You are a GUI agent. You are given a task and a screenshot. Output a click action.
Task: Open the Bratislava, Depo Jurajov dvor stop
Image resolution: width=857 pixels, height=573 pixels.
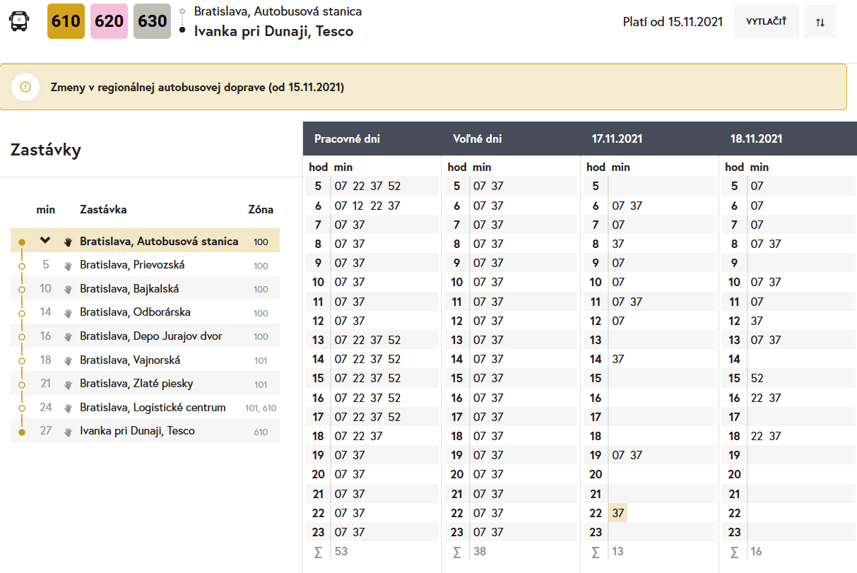(150, 336)
